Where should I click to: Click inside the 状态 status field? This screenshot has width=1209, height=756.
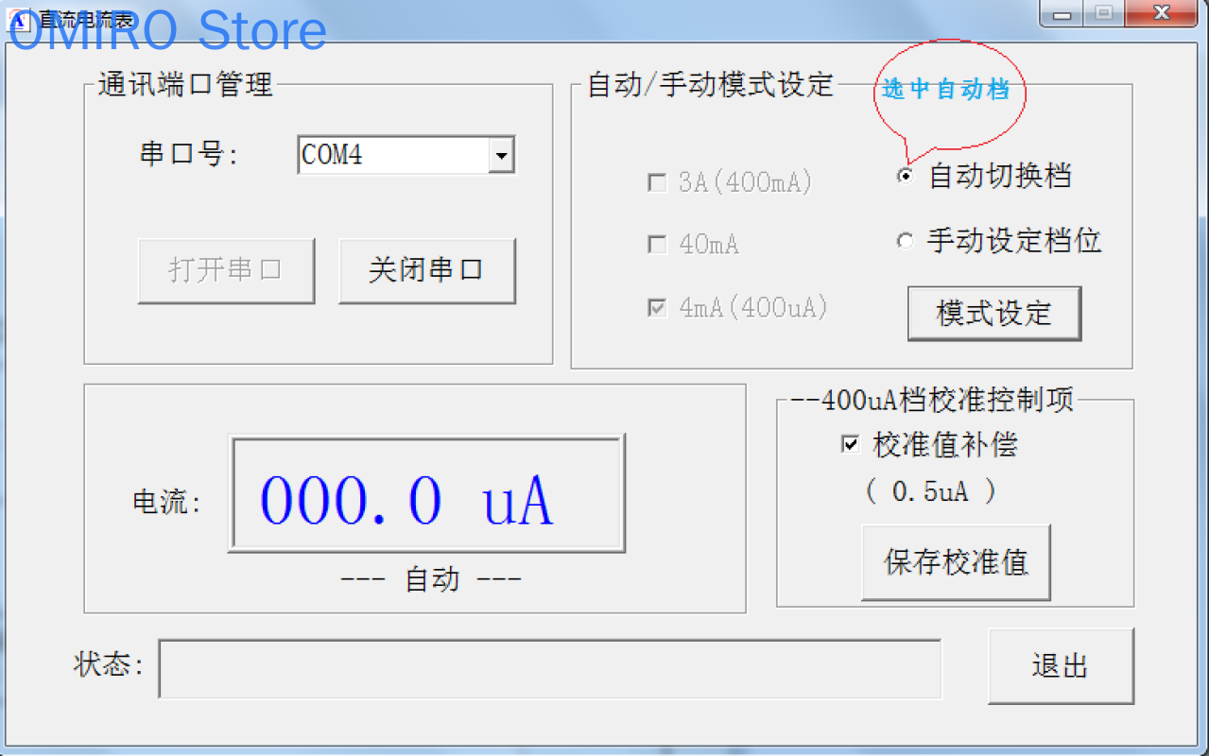click(x=549, y=669)
